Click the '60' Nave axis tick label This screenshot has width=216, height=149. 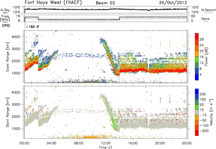coord(193,16)
